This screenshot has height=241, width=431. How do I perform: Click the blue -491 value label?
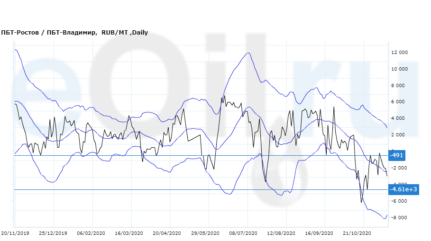click(x=397, y=155)
